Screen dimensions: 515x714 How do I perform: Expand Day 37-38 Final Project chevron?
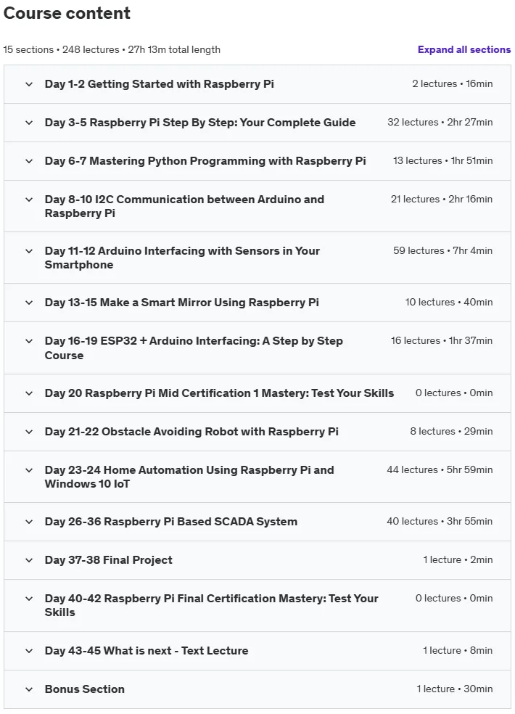tap(29, 560)
